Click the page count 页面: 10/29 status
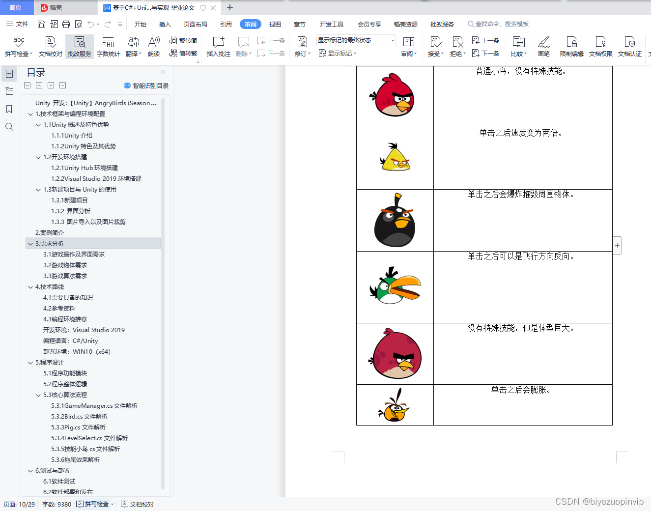Screen dimensions: 651x511 [x=19, y=505]
